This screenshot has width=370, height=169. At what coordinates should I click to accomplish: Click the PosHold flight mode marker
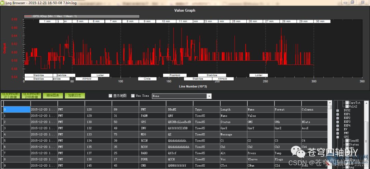tap(175, 75)
